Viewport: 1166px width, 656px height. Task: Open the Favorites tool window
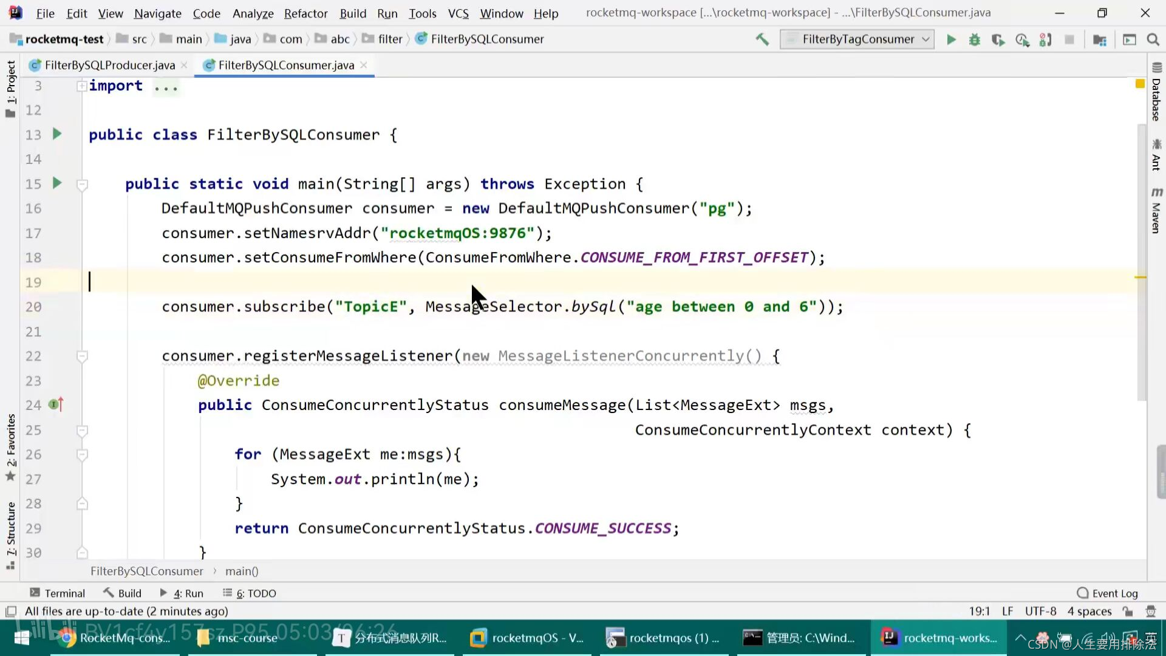(11, 447)
